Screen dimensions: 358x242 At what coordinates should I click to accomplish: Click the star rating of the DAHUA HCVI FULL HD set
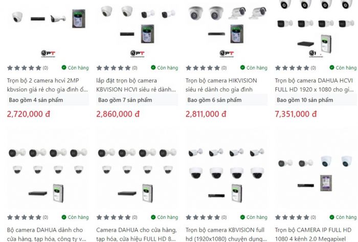pyautogui.click(x=292, y=68)
